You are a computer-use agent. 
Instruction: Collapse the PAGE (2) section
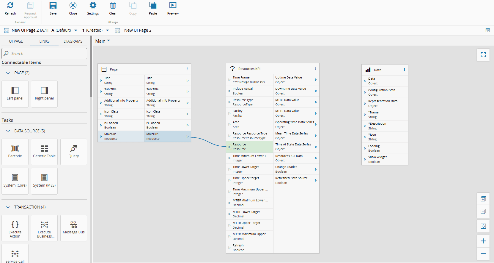(x=8, y=73)
